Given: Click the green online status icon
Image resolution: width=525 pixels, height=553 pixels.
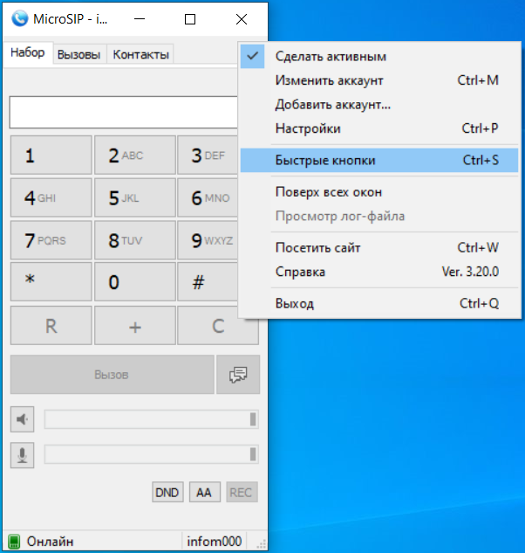Looking at the screenshot, I should tap(14, 542).
